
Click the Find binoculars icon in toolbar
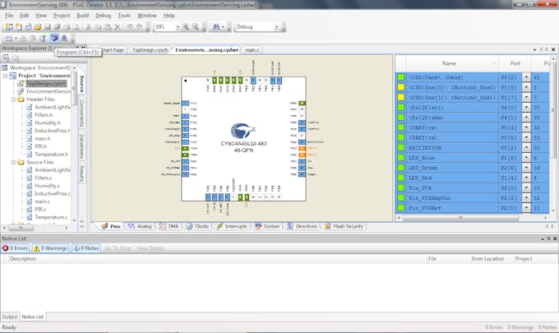pyautogui.click(x=216, y=27)
